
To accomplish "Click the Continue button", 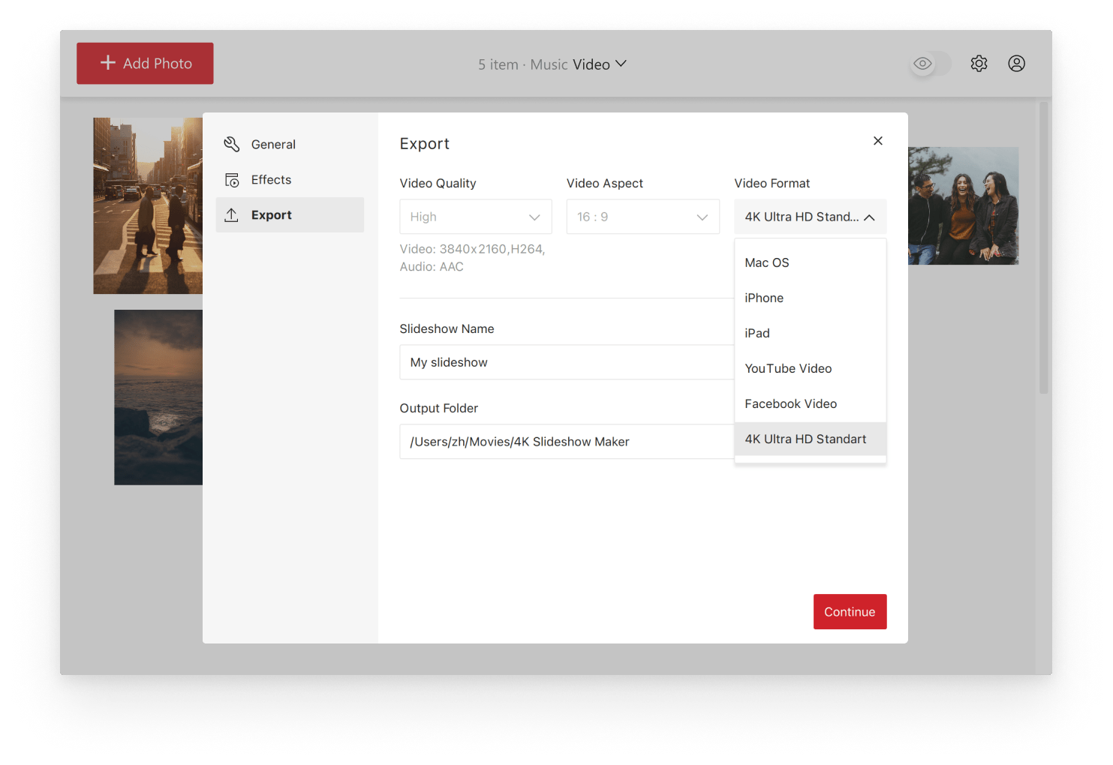I will tap(850, 611).
